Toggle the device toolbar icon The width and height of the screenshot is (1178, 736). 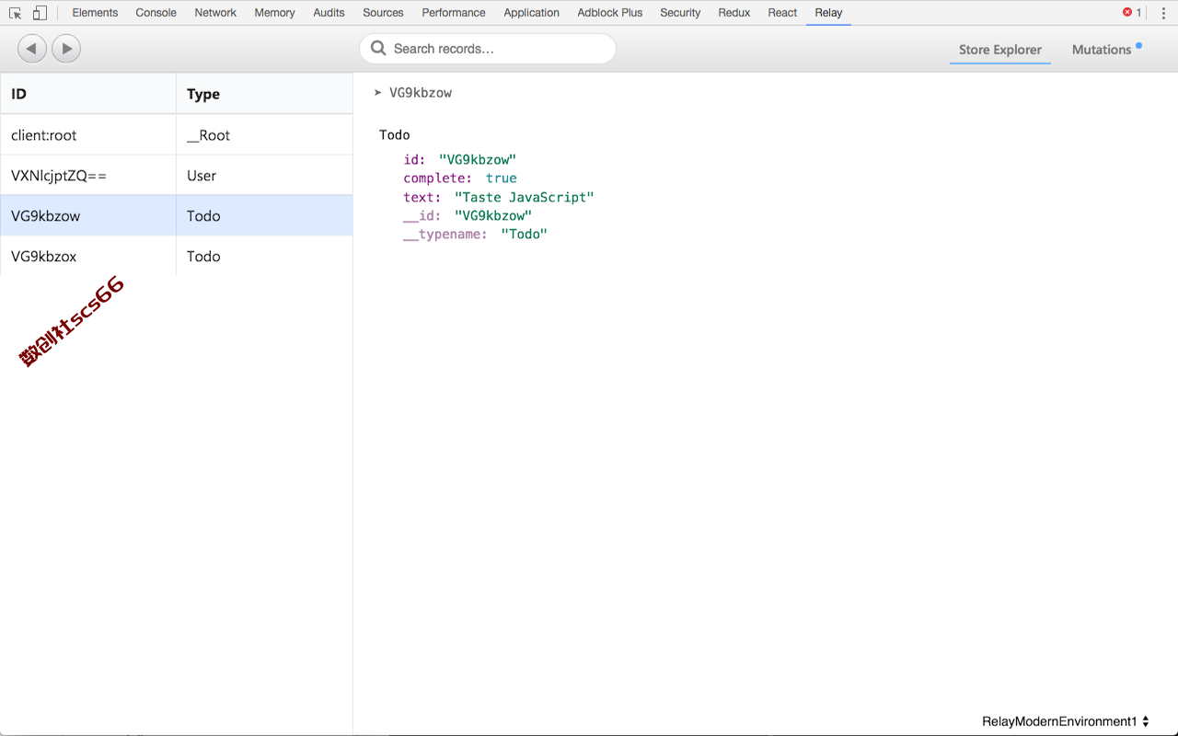40,13
